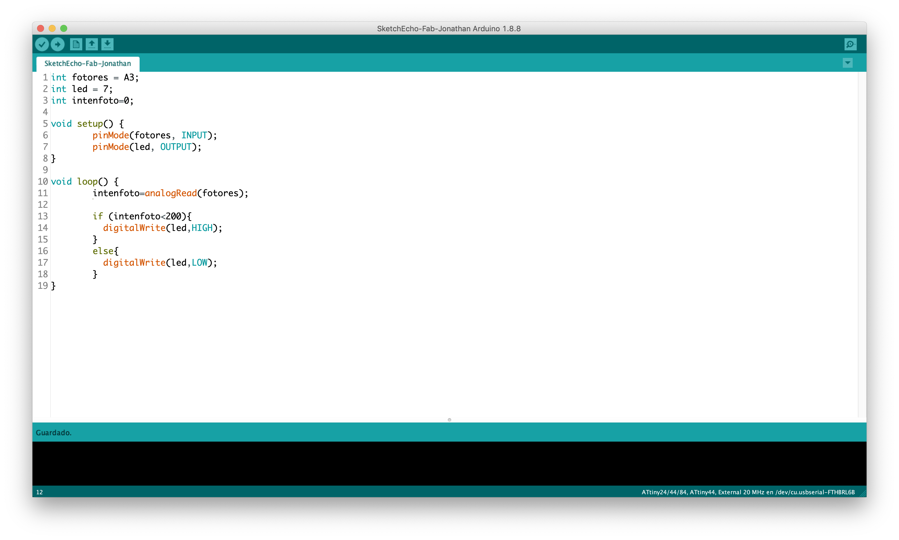Click the closing brace on line 18
Viewport: 899px width, 540px height.
[x=95, y=274]
